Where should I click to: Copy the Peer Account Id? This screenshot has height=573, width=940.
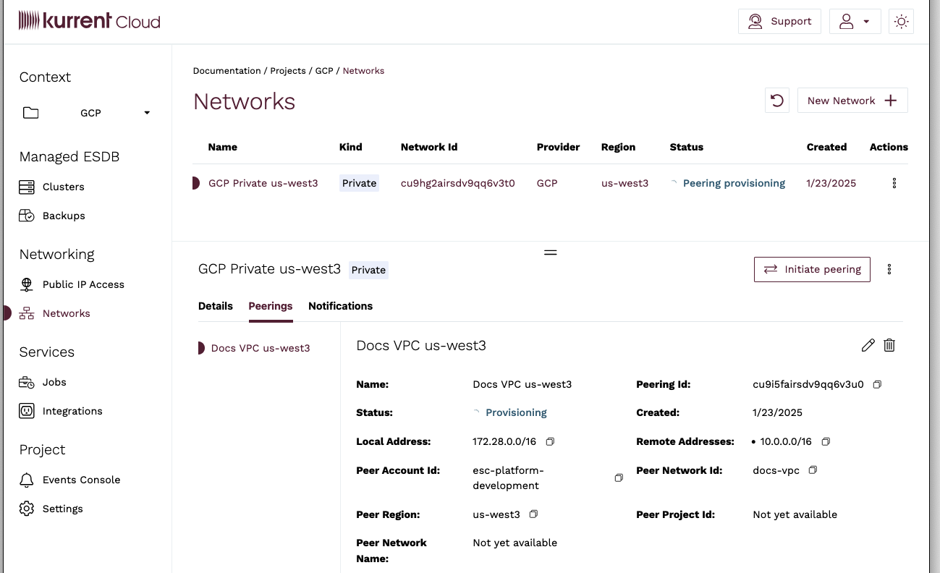619,477
